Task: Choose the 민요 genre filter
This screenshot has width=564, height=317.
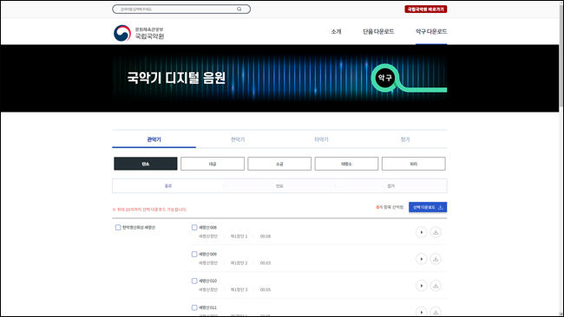Action: pyautogui.click(x=279, y=186)
